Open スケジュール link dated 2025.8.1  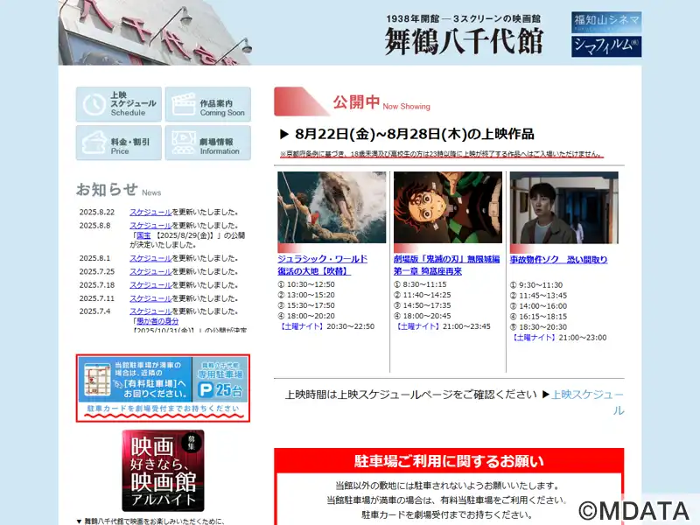[150, 258]
